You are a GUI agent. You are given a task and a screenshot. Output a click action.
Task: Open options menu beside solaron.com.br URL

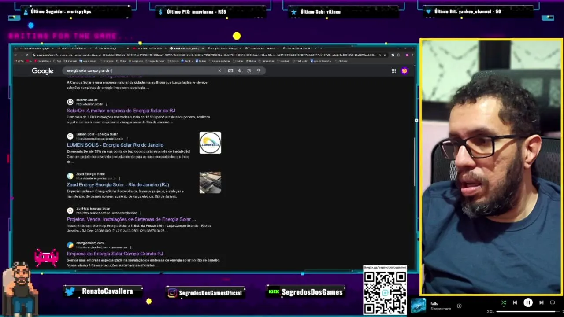(106, 104)
